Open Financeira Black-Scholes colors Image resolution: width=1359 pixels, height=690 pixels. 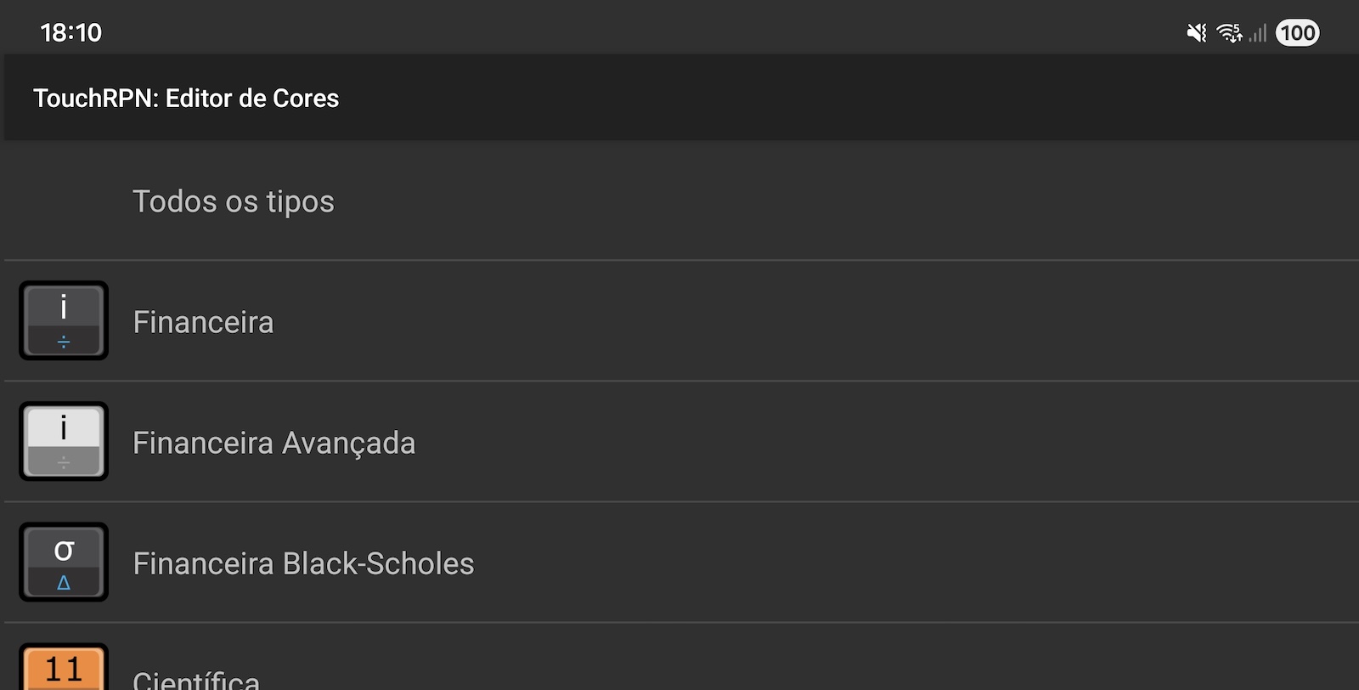pyautogui.click(x=303, y=563)
